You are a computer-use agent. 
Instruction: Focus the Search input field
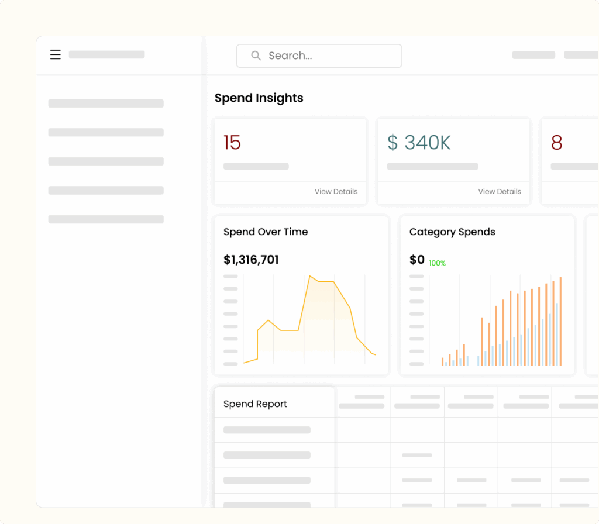tap(328, 56)
